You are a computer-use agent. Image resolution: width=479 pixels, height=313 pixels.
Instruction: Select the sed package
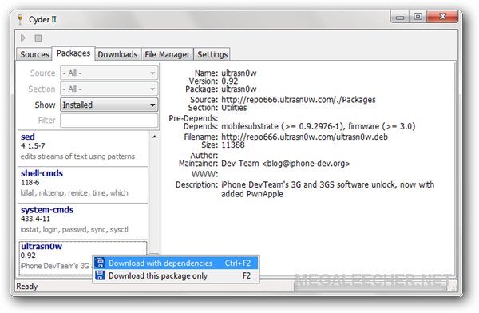point(82,149)
